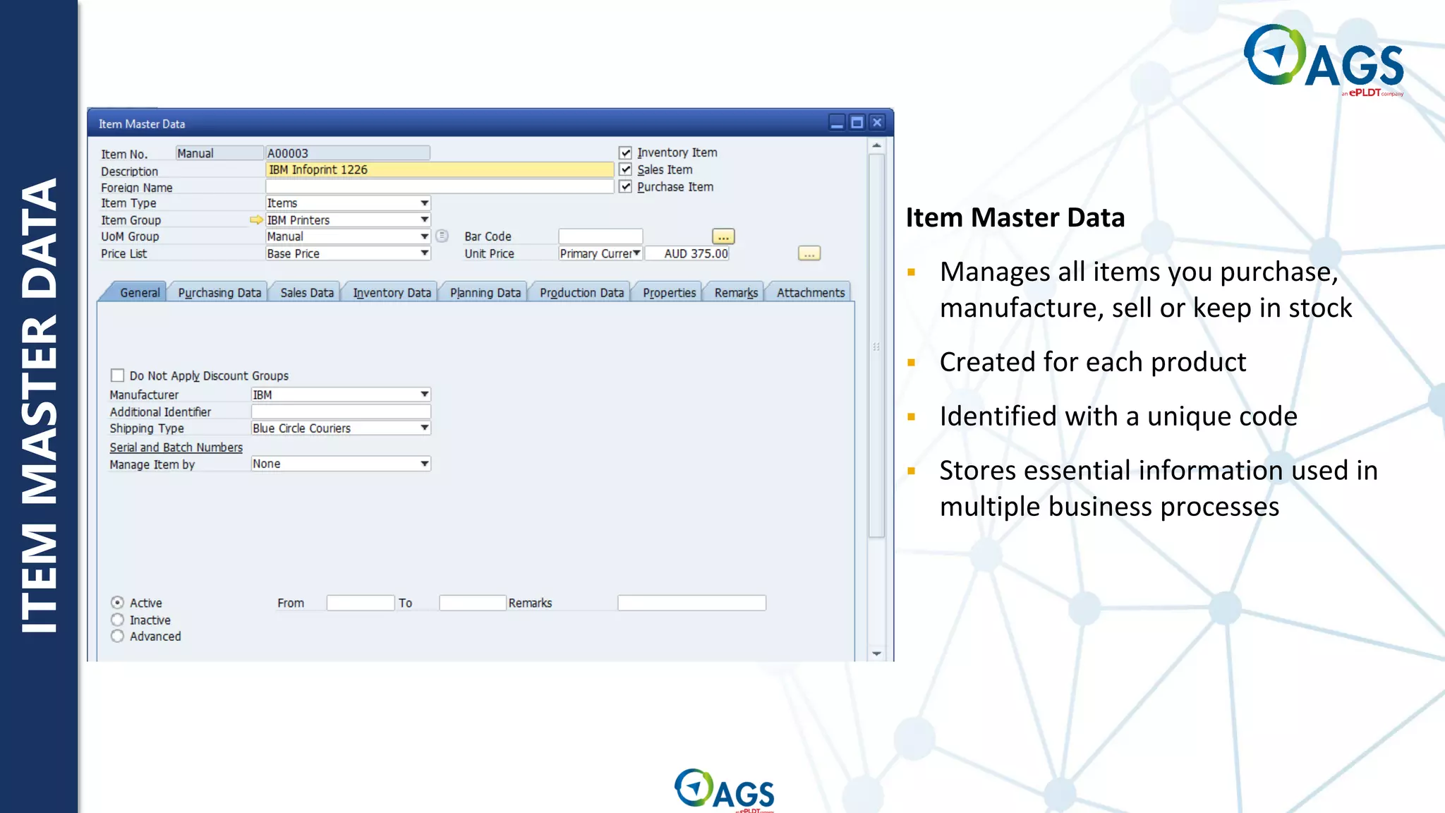Click the vertical scrollbar thumb
Screen dimensions: 1445x813
coord(876,346)
